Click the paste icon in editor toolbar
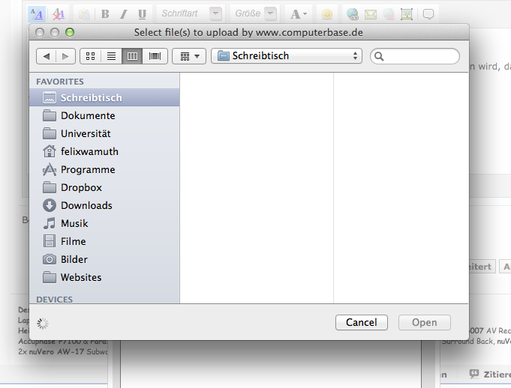 tap(84, 14)
